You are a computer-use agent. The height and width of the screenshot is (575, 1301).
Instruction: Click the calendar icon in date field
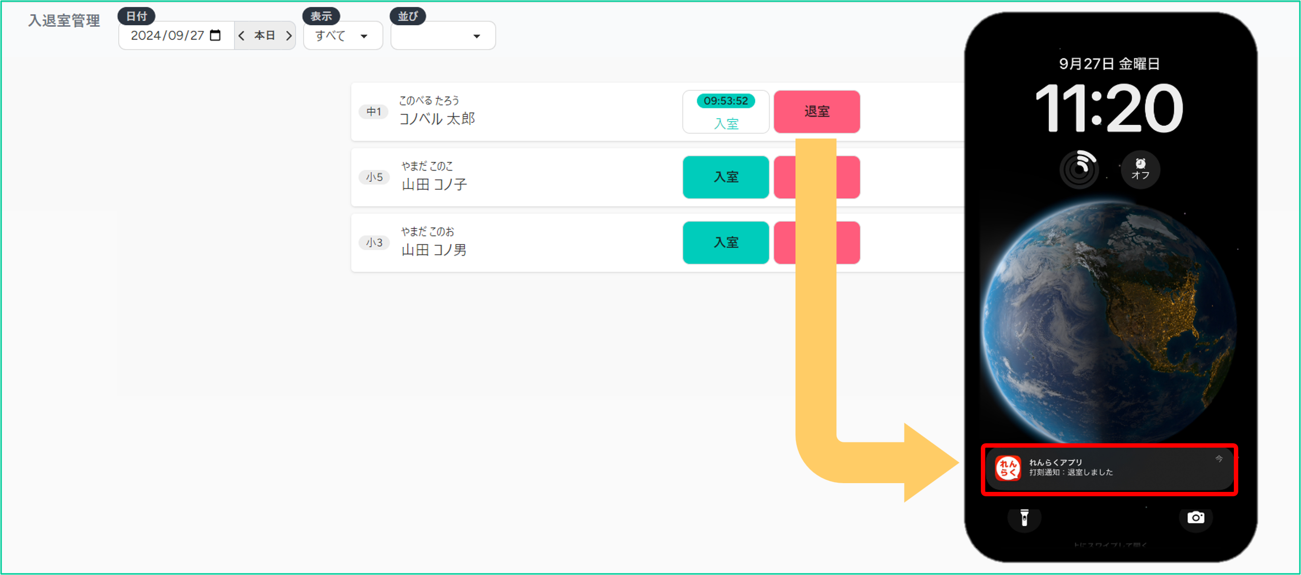coord(215,35)
